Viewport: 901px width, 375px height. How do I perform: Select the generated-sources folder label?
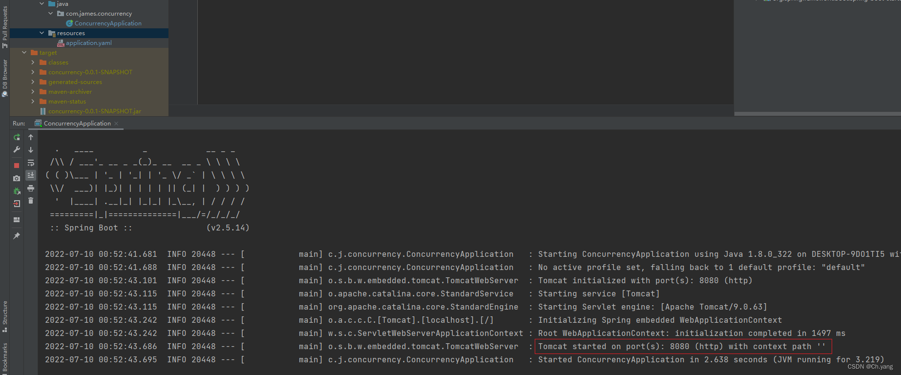coord(75,82)
